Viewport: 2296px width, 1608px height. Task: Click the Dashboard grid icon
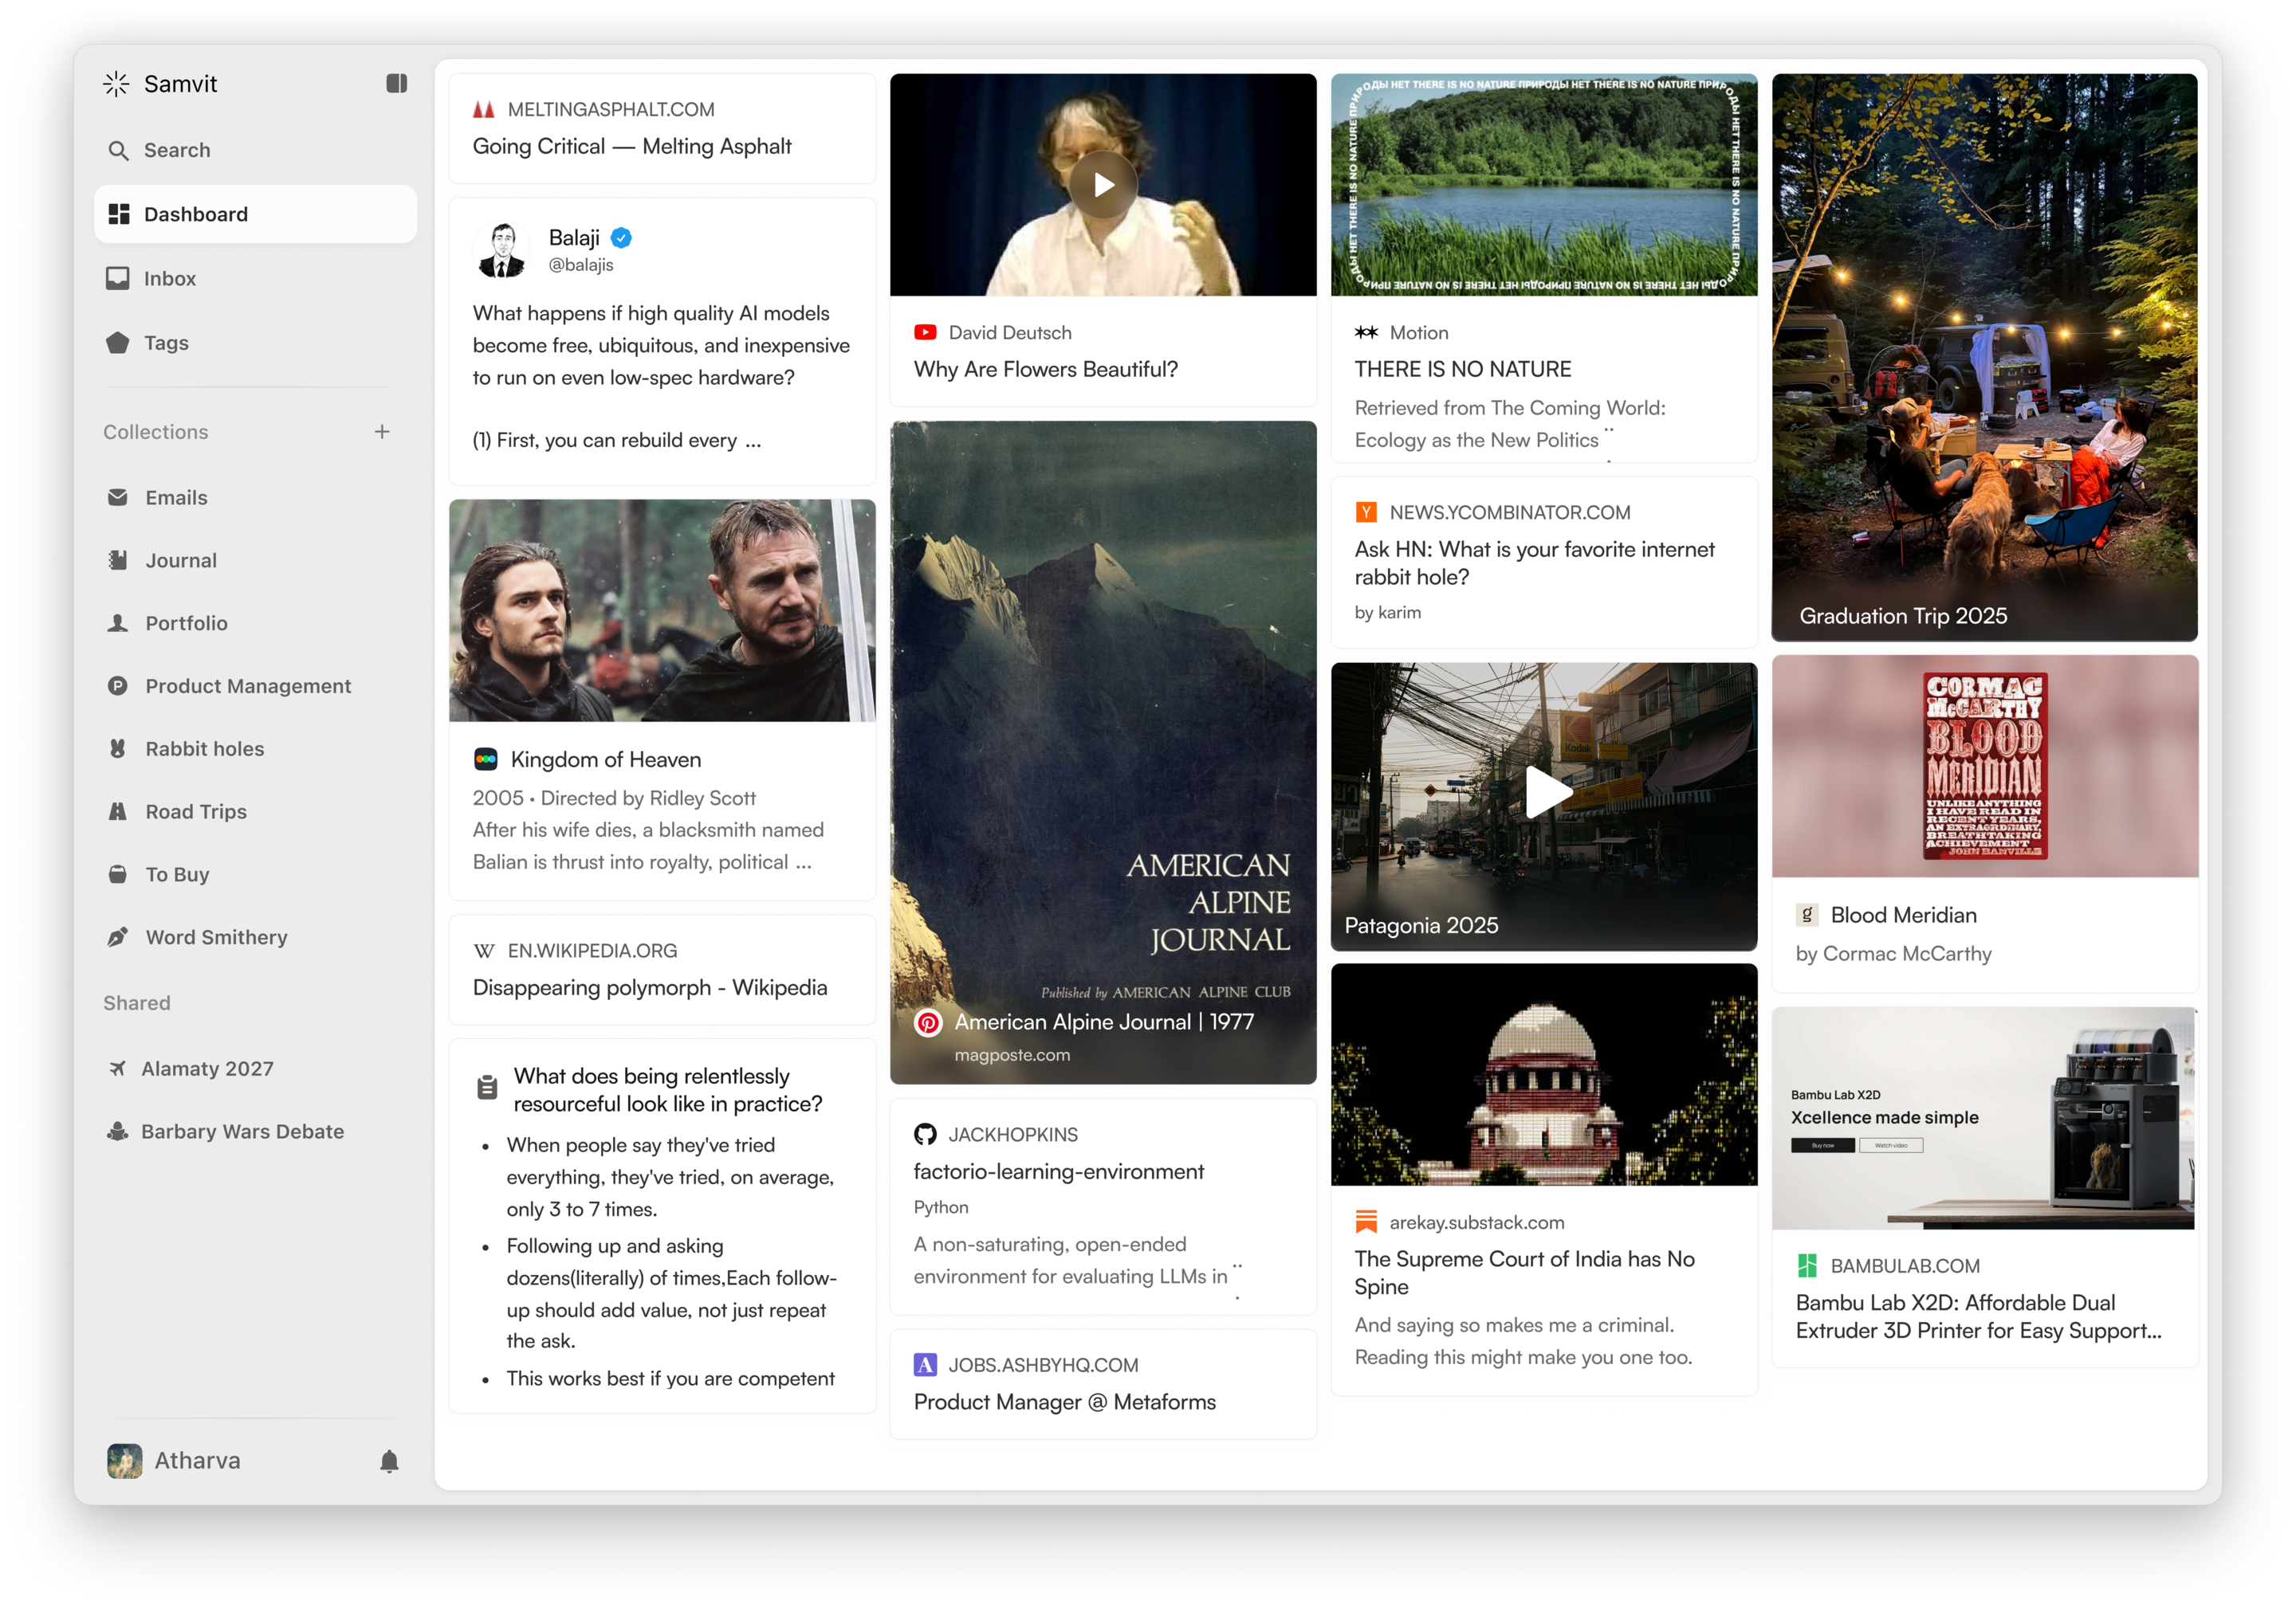tap(119, 214)
